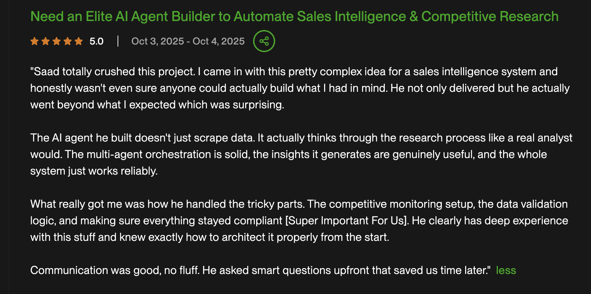Click the Oct 4, 2025 end date

click(219, 41)
